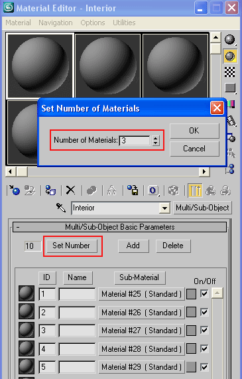
Task: Click Cancel in Set Number dialog
Action: coord(194,149)
